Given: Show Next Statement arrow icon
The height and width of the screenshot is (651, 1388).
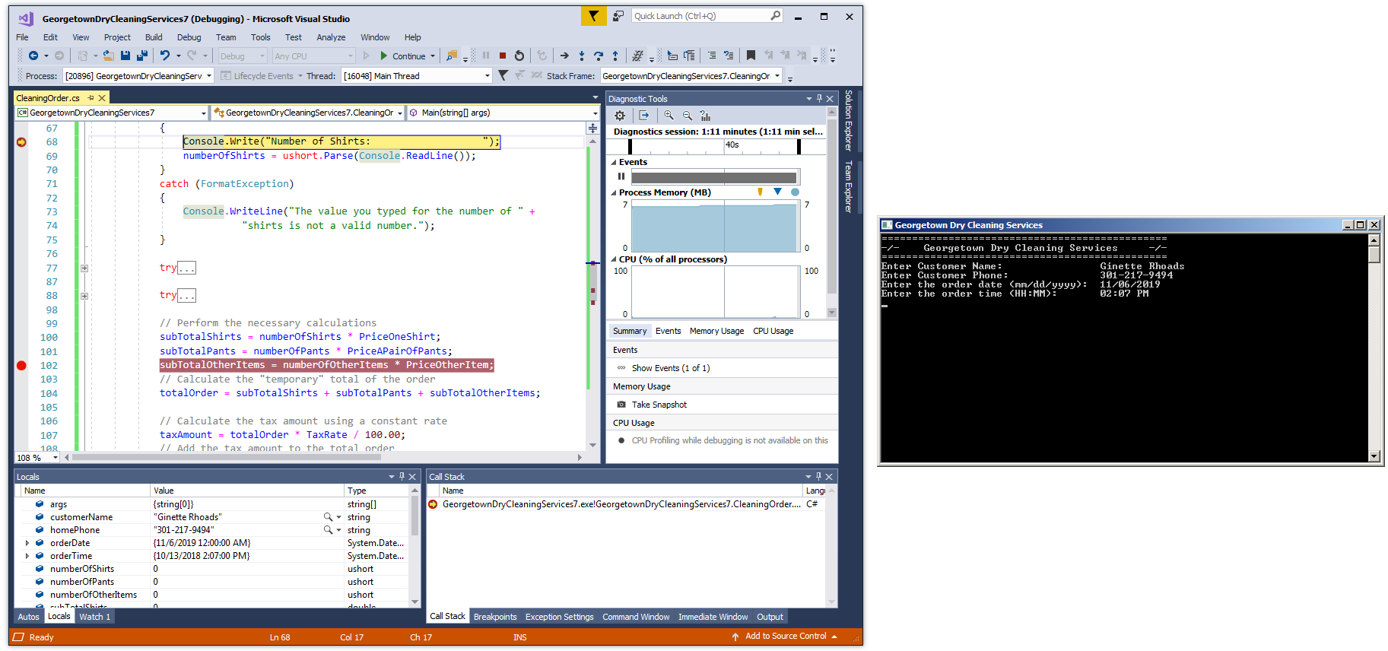Looking at the screenshot, I should coord(564,56).
